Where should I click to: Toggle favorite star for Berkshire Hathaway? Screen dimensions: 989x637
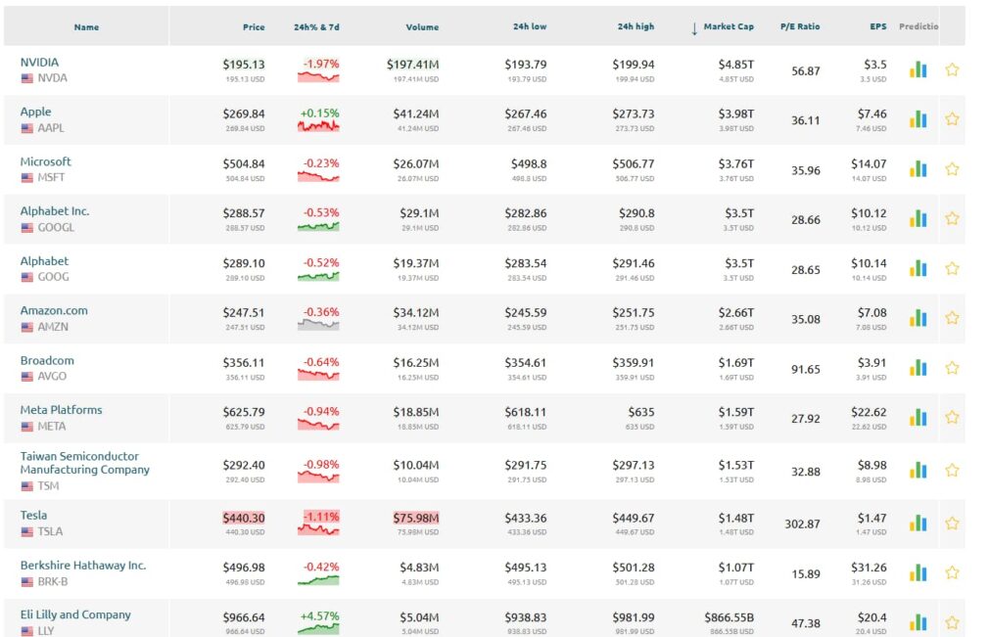[952, 572]
